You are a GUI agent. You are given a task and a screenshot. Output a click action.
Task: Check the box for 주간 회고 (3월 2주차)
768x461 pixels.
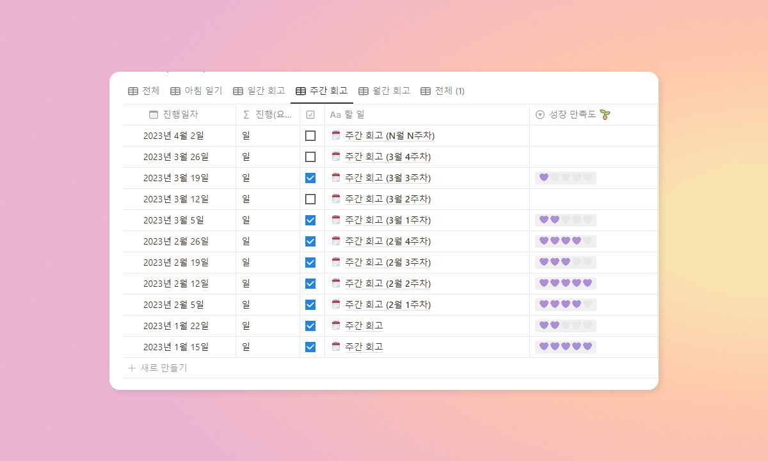tap(310, 199)
